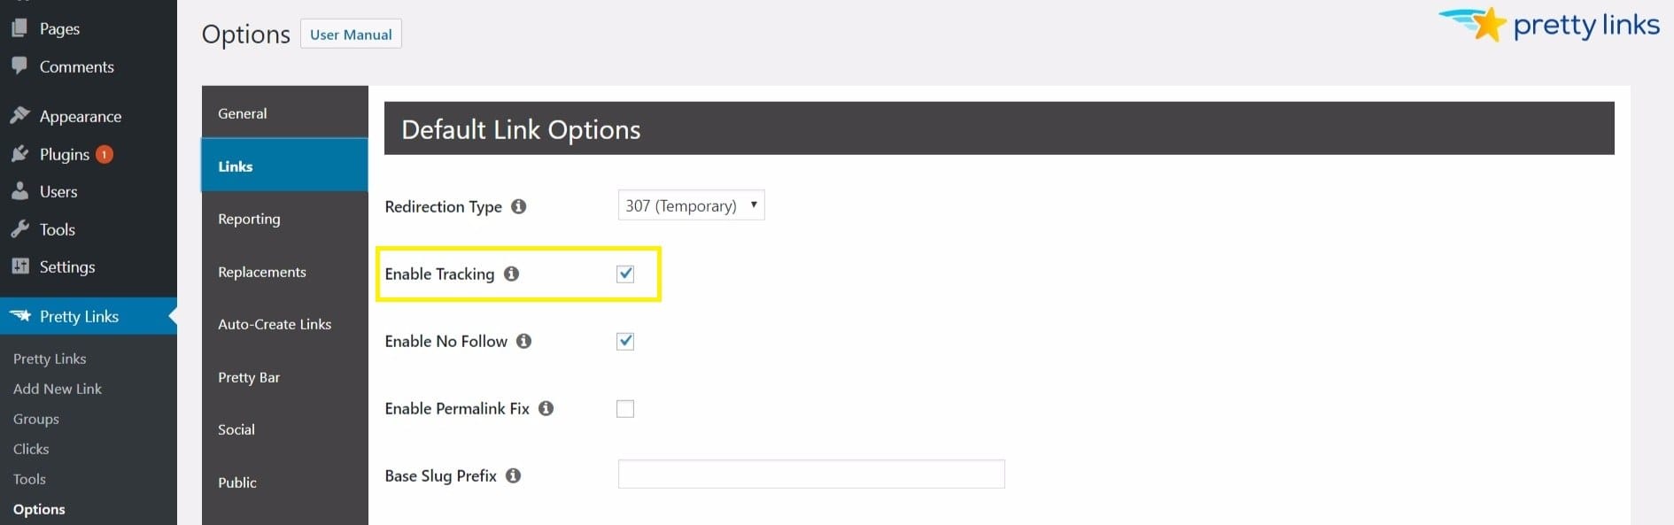Click the Plugins update count badge
Viewport: 1674px width, 525px height.
(104, 153)
